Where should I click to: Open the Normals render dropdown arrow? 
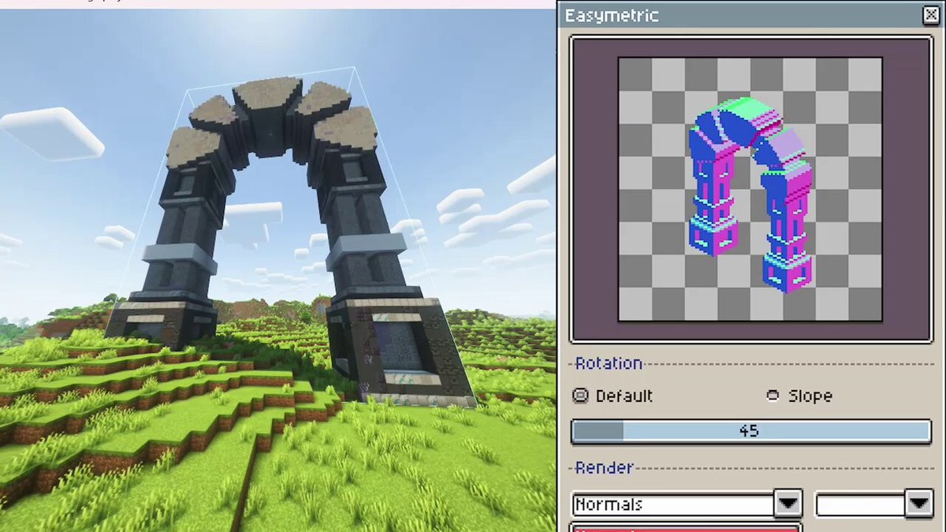(788, 504)
